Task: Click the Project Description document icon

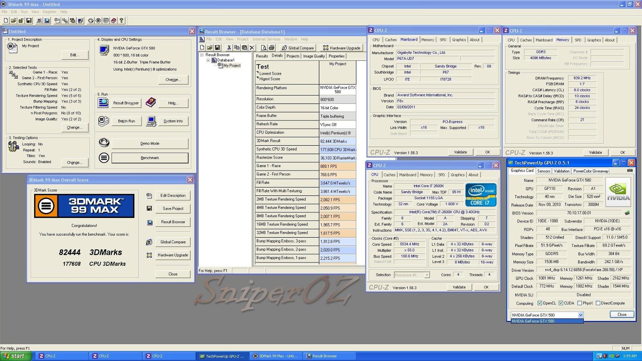Action: coord(12,48)
